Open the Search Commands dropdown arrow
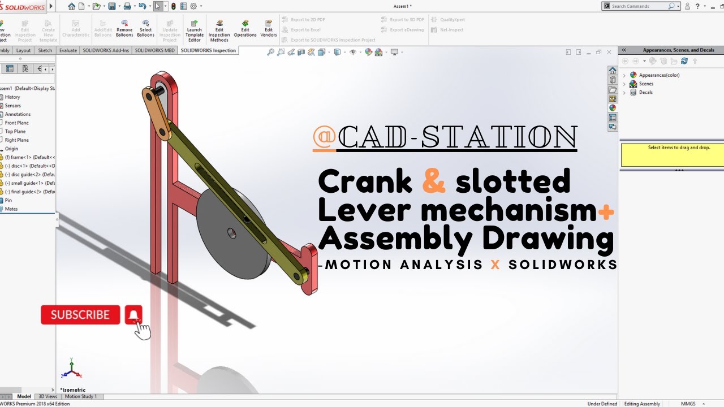724x407 pixels. [678, 6]
